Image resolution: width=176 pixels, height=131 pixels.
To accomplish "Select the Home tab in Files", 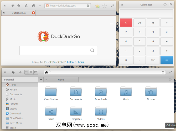I will pos(61,80).
